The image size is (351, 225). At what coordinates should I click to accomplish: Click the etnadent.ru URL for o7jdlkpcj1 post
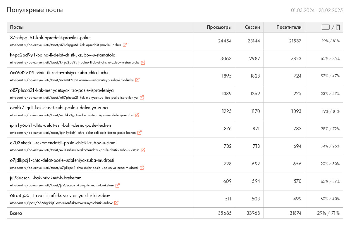click(74, 168)
